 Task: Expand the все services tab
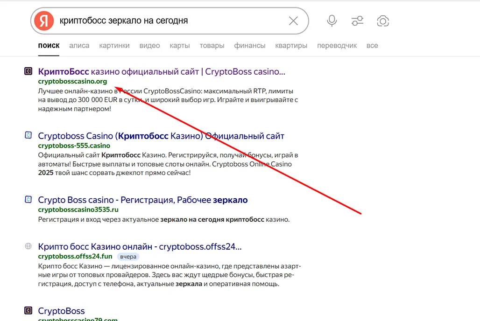(372, 46)
